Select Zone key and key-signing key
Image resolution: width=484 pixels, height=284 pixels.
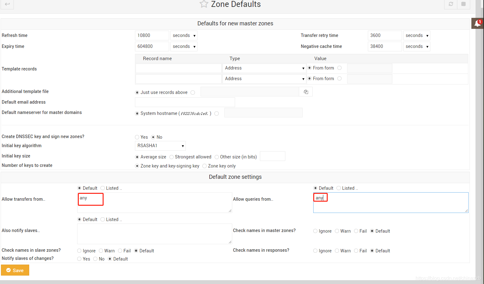[137, 166]
